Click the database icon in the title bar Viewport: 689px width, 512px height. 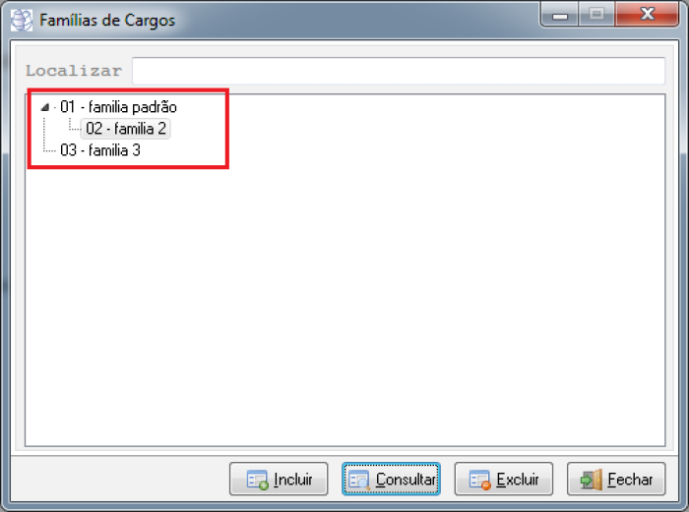[x=22, y=21]
